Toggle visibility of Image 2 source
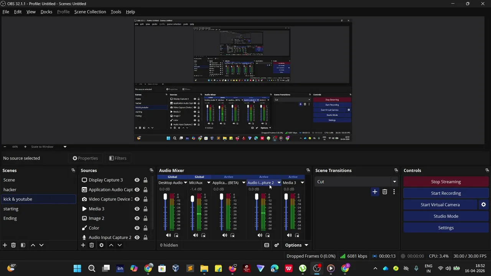The height and width of the screenshot is (276, 491). (137, 218)
